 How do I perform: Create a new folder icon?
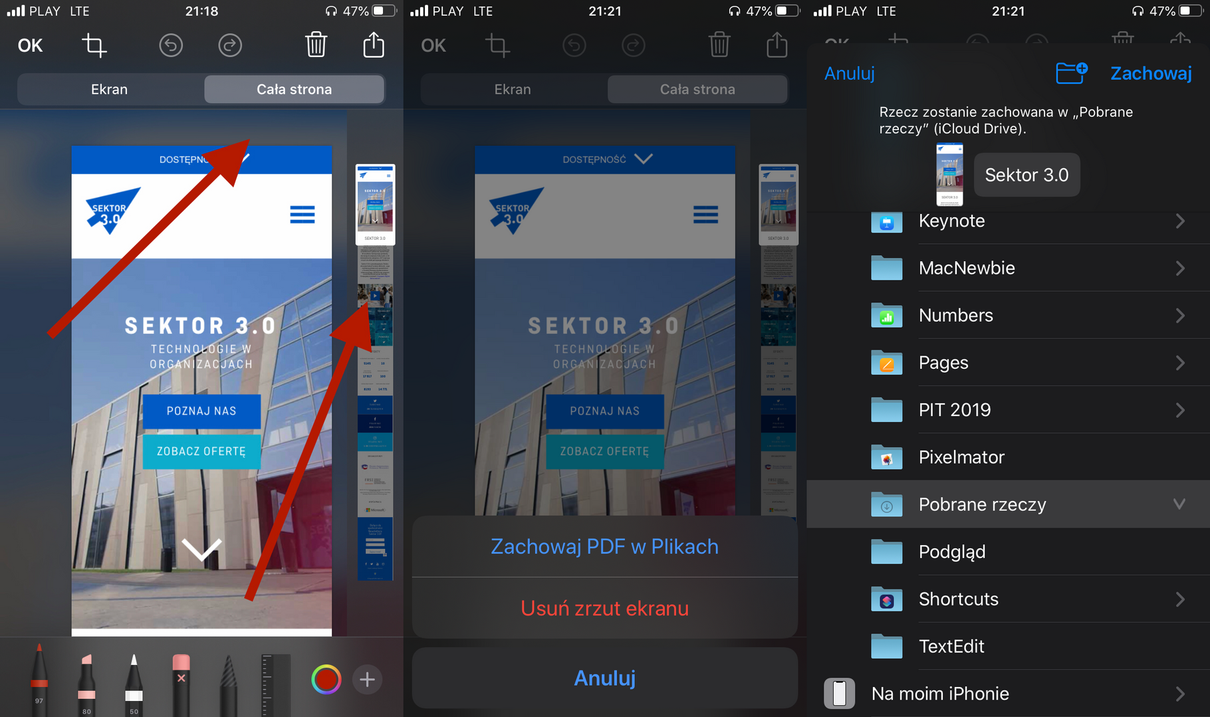coord(1071,72)
